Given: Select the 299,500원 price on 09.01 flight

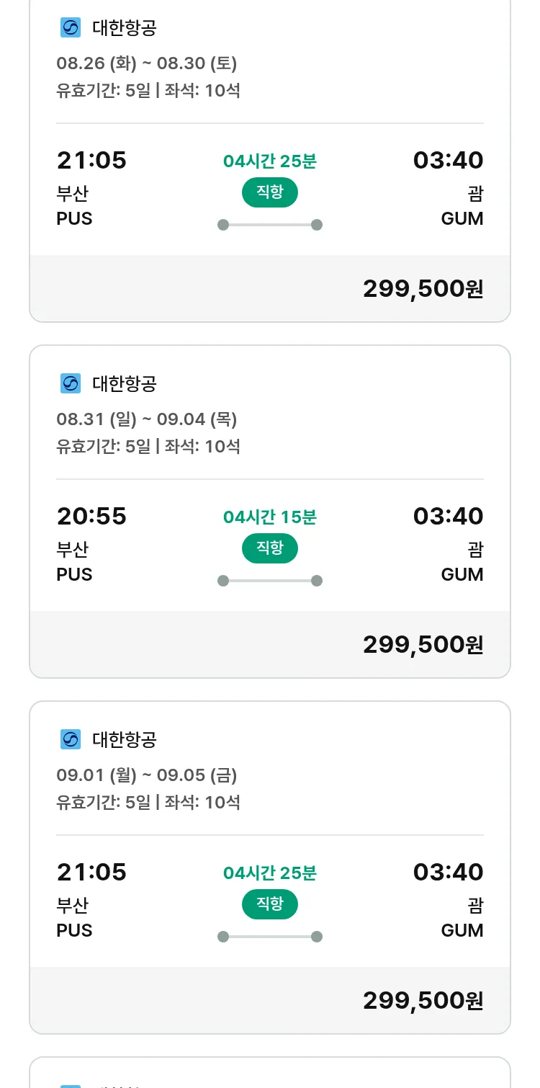Looking at the screenshot, I should point(423,1001).
